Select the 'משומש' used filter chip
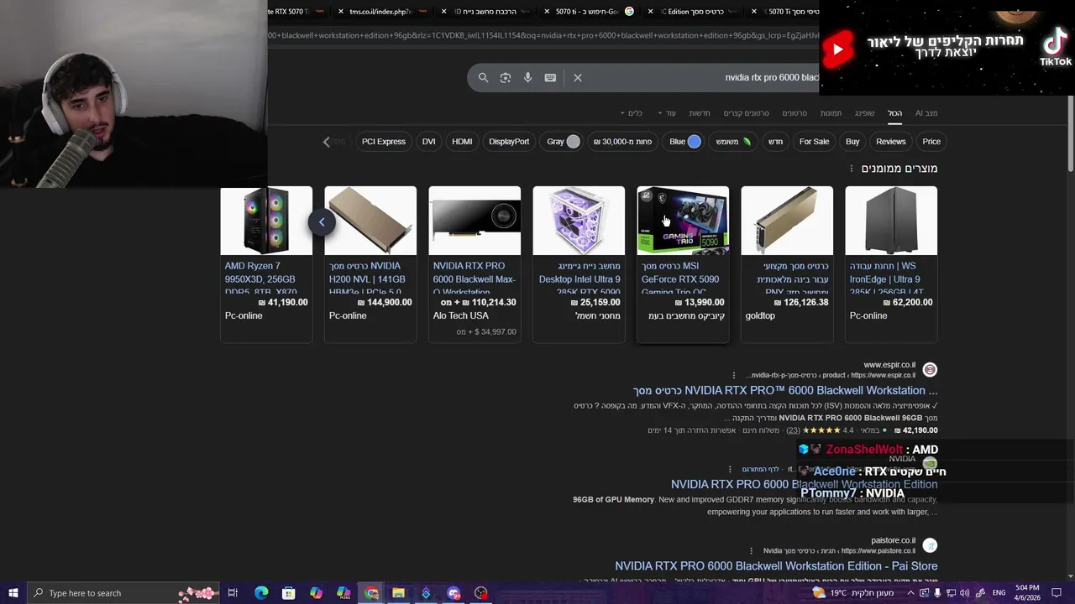This screenshot has width=1075, height=604. tap(732, 142)
